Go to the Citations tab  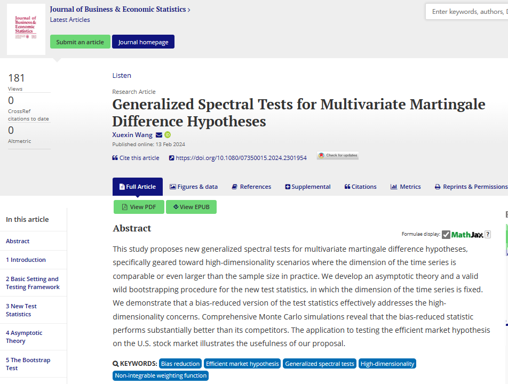360,187
